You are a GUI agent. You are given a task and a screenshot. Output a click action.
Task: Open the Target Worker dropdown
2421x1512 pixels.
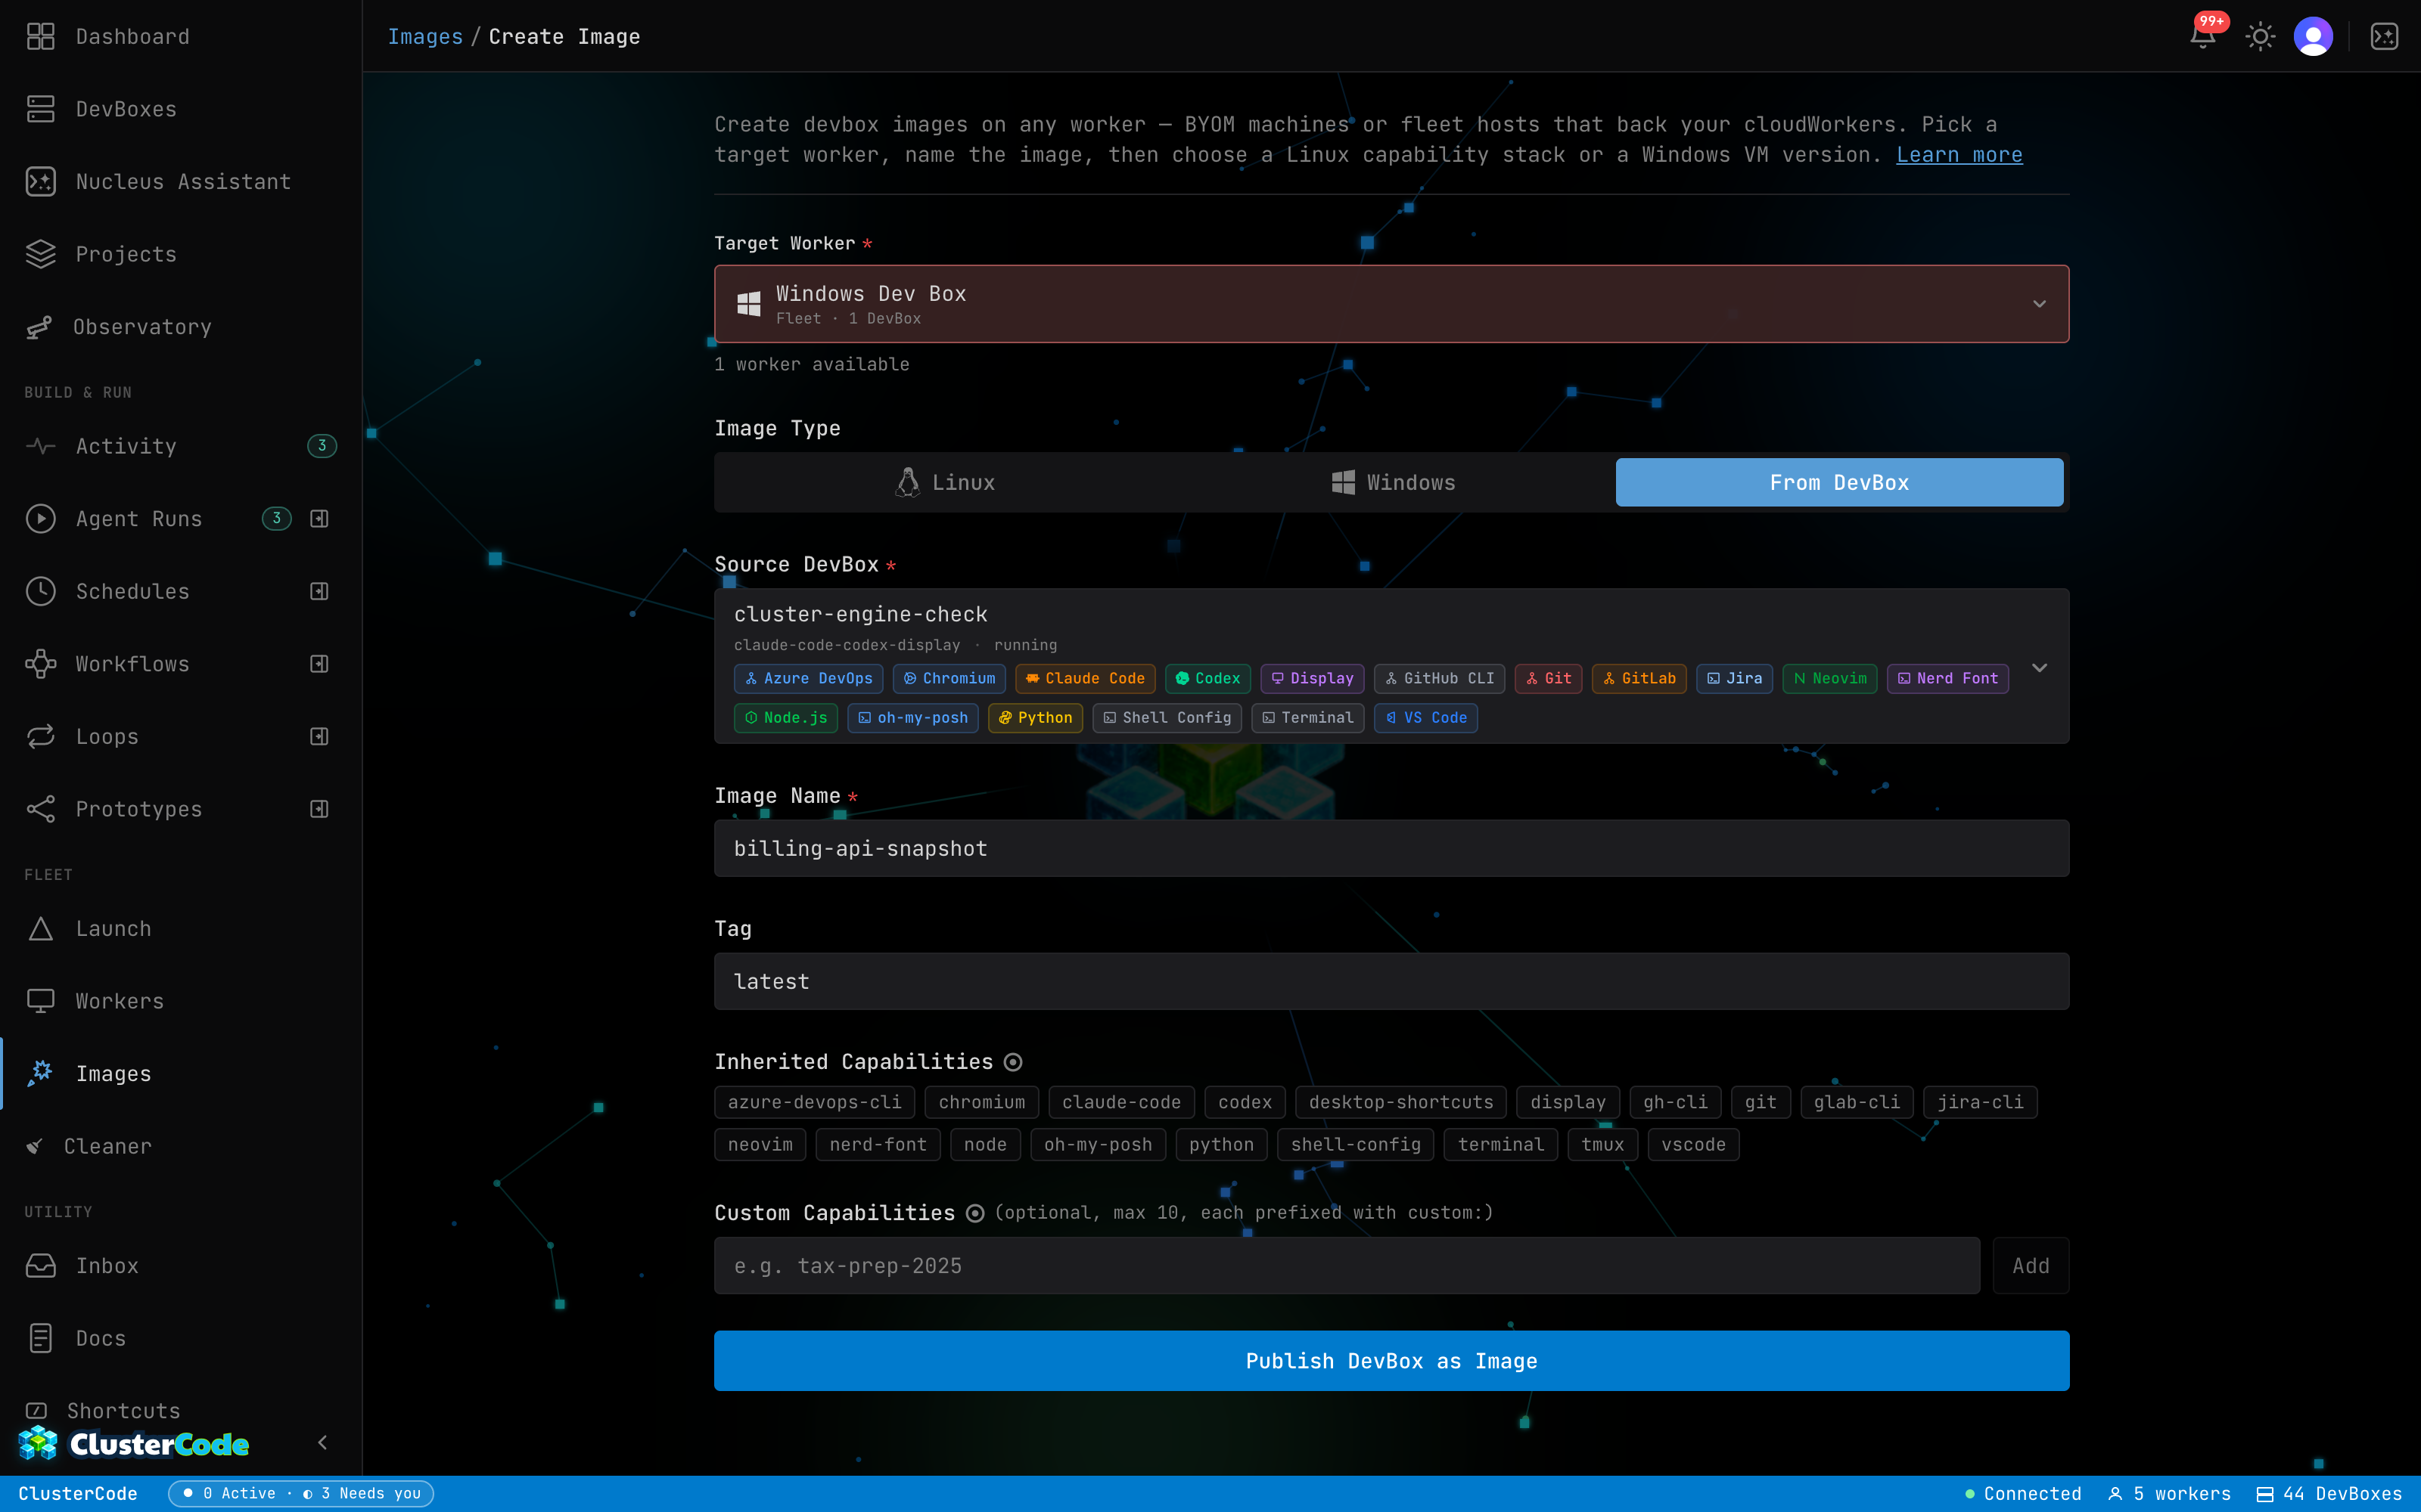pos(1391,304)
